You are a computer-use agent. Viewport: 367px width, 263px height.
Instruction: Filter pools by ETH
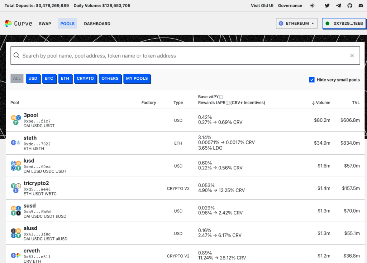pos(65,78)
